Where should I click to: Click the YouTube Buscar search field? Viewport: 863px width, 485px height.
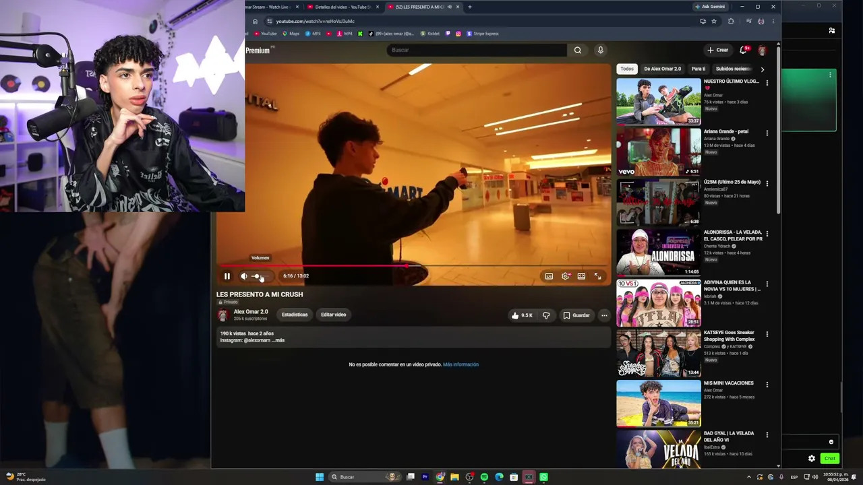(x=476, y=50)
